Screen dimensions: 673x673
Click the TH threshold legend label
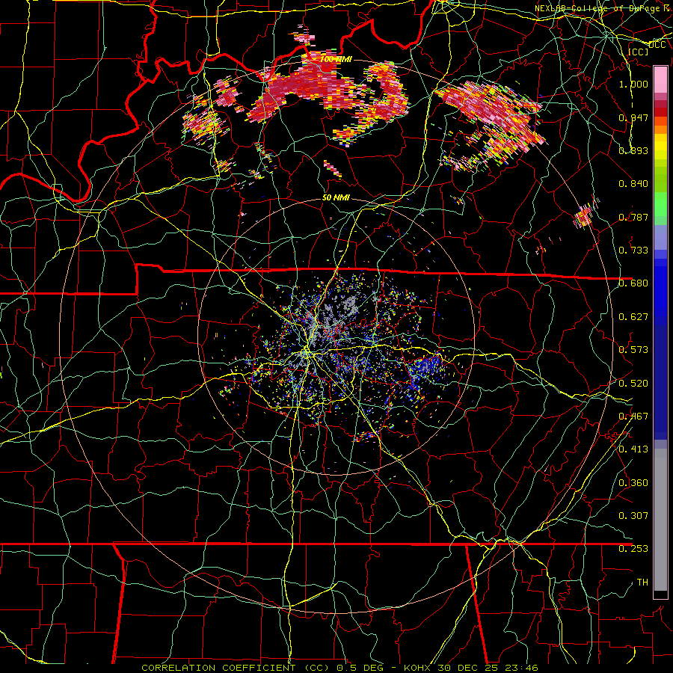[642, 583]
